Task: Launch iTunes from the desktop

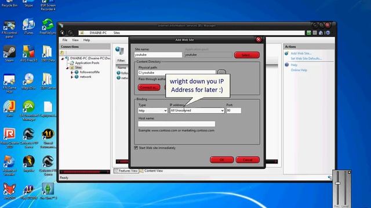Action: click(x=28, y=27)
